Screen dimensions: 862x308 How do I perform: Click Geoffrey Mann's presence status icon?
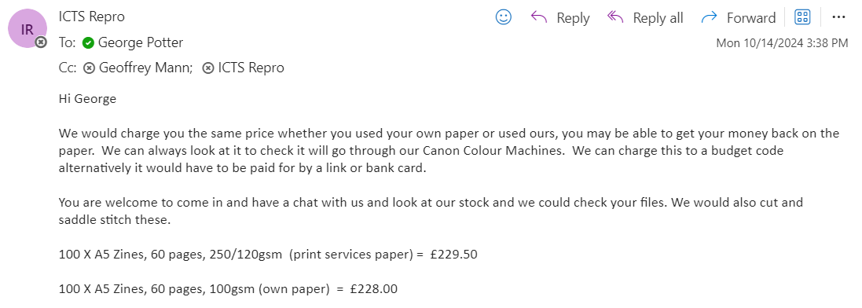coord(89,68)
